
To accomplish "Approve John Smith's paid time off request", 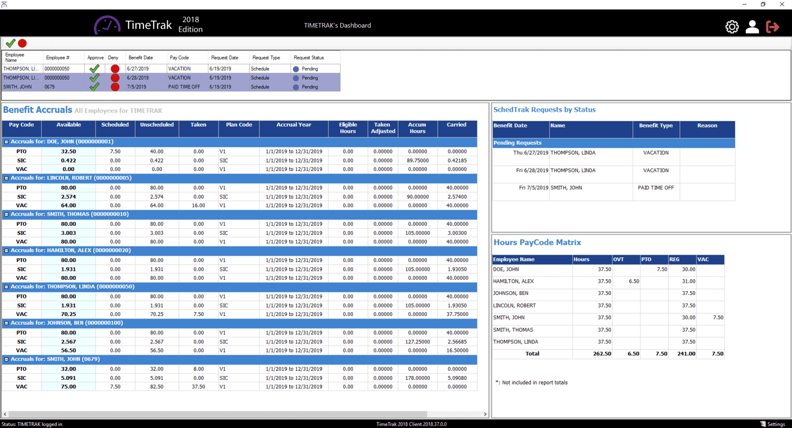I will pyautogui.click(x=95, y=86).
